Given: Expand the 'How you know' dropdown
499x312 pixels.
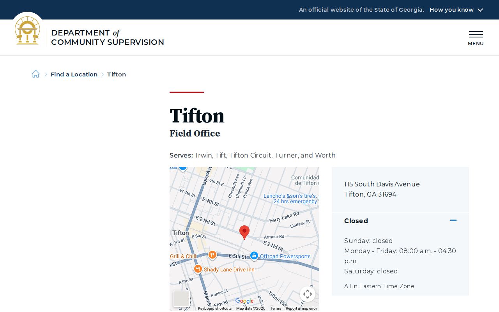Looking at the screenshot, I should click(456, 10).
